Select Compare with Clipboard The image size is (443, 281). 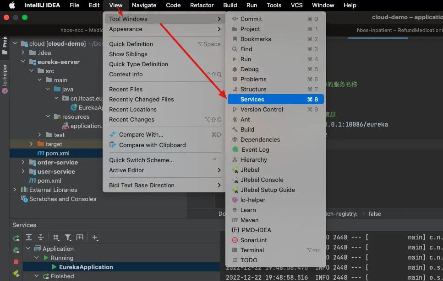tap(165, 145)
